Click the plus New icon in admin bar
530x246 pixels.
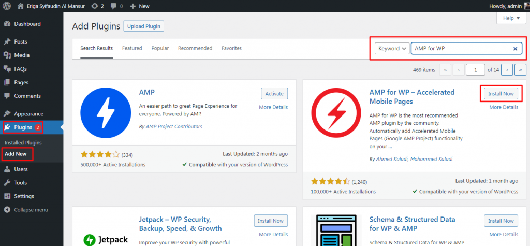(x=132, y=6)
